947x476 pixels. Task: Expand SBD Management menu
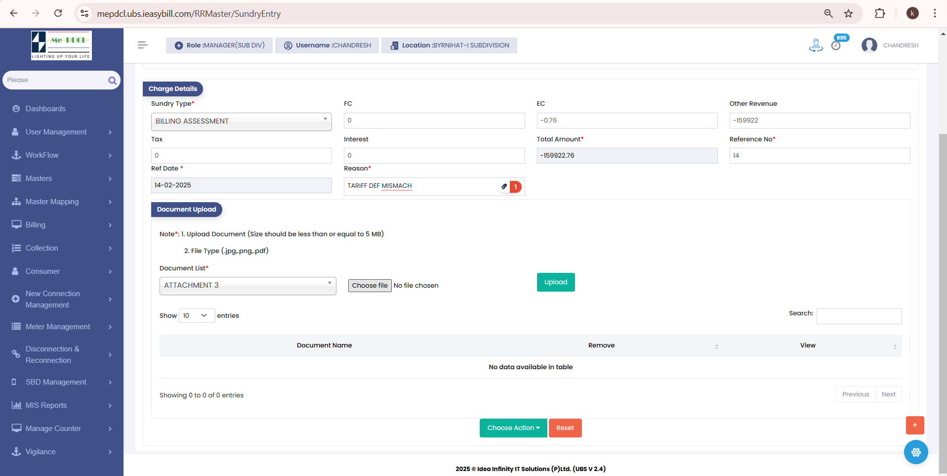(62, 382)
